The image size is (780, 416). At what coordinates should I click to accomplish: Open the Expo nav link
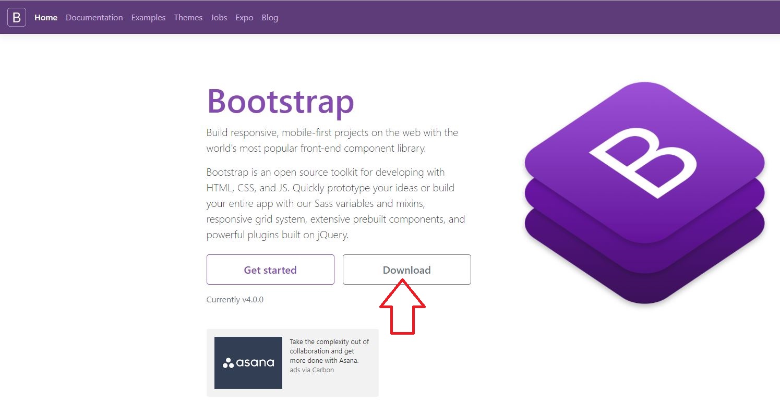point(244,18)
